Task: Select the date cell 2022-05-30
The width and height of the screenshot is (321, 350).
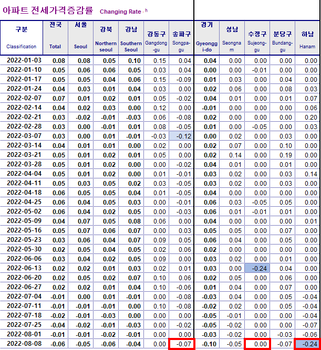Action: point(24,249)
